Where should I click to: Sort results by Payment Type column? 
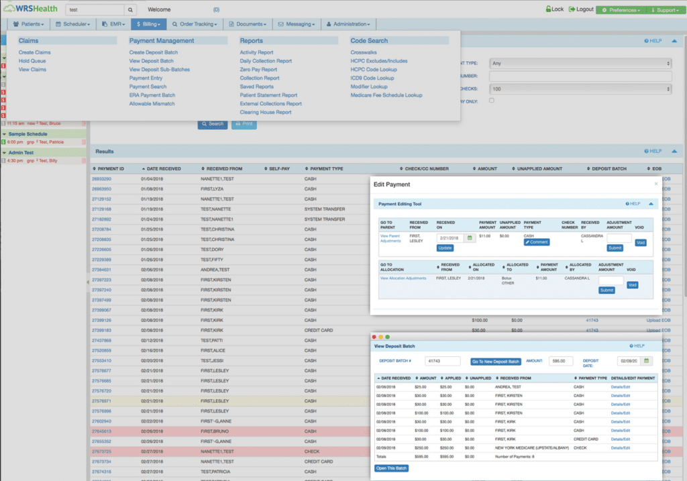pos(324,168)
